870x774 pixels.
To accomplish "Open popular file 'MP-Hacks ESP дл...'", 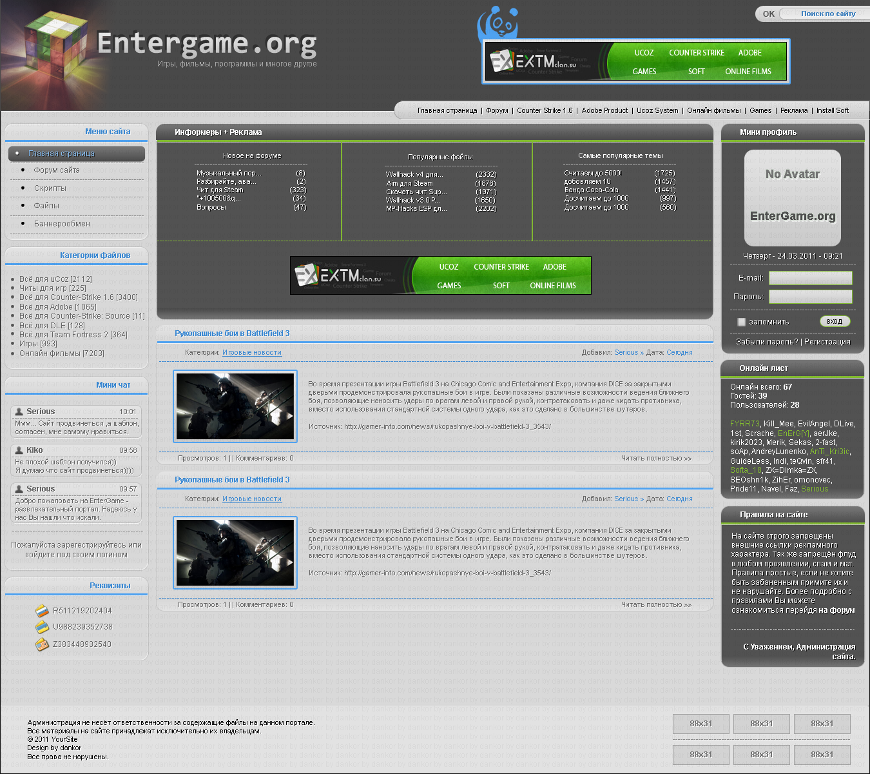I will point(416,209).
